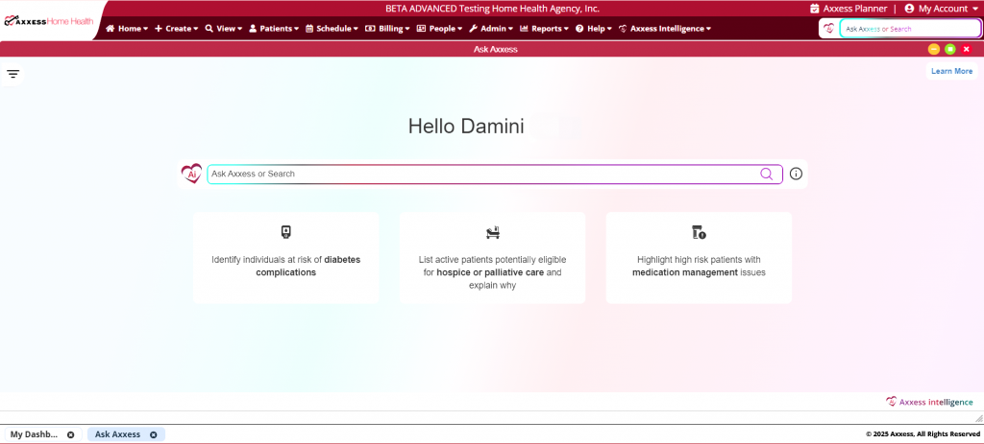This screenshot has height=444, width=984.
Task: Click the My Account user icon
Action: pyautogui.click(x=909, y=9)
